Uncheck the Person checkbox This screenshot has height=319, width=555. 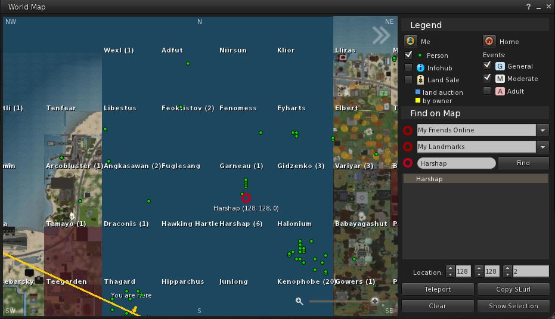click(408, 55)
